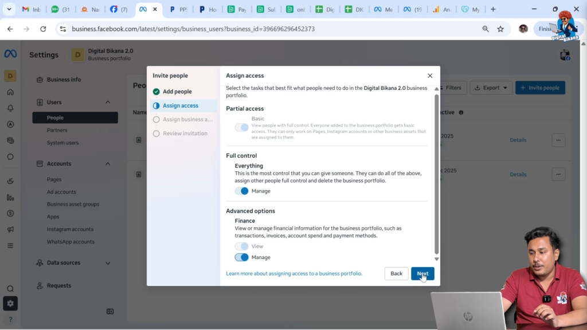Select Review invitation step
Viewport: 587px width, 330px height.
click(x=183, y=133)
